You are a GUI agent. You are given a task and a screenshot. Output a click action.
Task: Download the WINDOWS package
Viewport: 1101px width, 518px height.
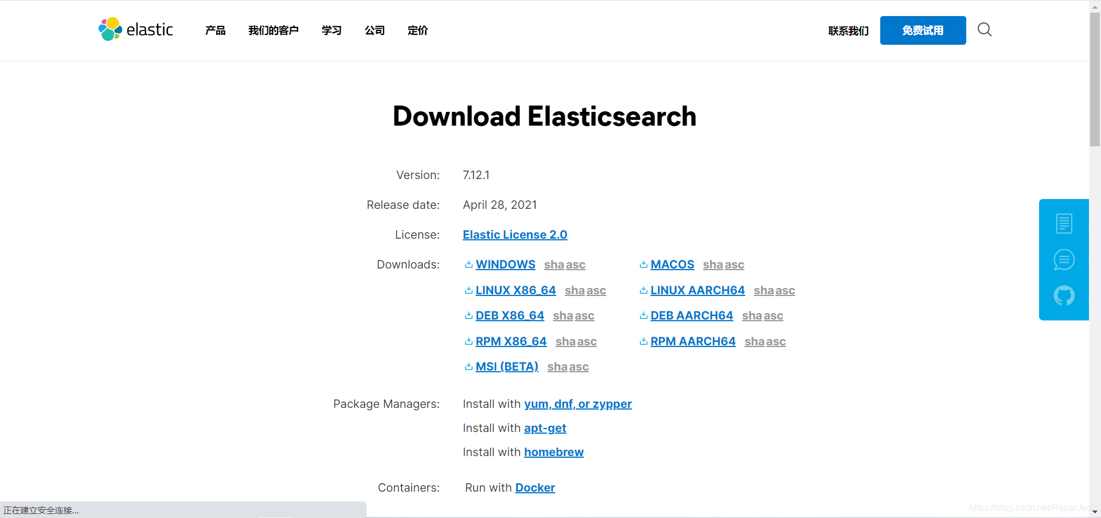[x=505, y=264]
